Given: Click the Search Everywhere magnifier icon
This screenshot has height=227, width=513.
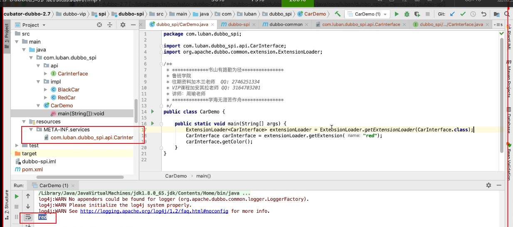Looking at the screenshot, I should pyautogui.click(x=507, y=14).
